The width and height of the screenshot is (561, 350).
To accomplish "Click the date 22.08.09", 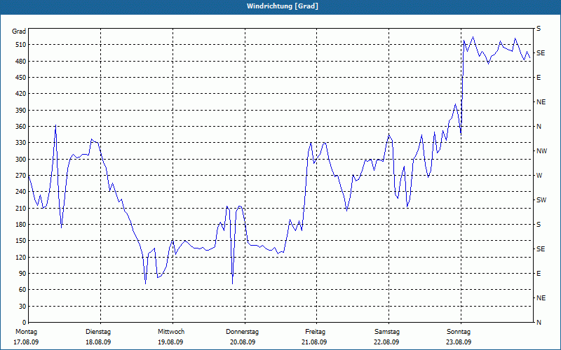I will 386,342.
